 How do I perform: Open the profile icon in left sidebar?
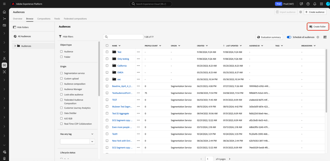click(x=4, y=58)
